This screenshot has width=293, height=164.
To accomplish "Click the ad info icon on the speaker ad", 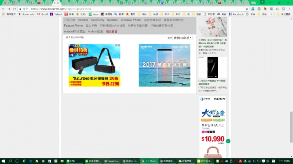I will (x=116, y=45).
